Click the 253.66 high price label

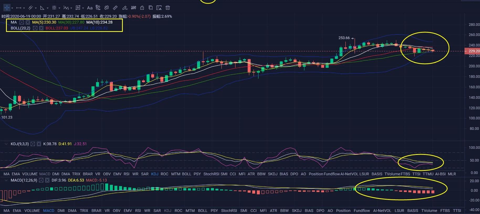coord(344,38)
